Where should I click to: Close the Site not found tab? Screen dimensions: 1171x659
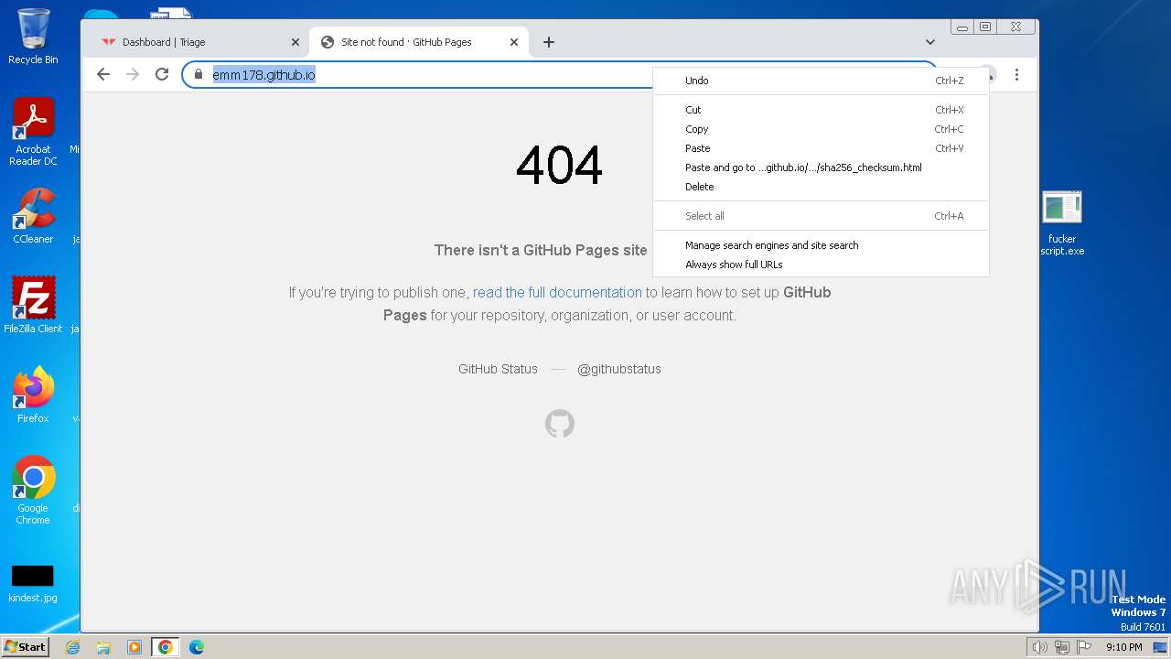pos(514,42)
